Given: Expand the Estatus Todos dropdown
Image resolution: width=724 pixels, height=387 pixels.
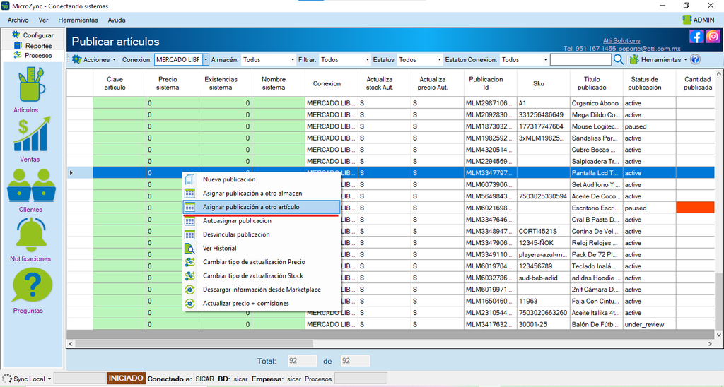Looking at the screenshot, I should (x=439, y=59).
